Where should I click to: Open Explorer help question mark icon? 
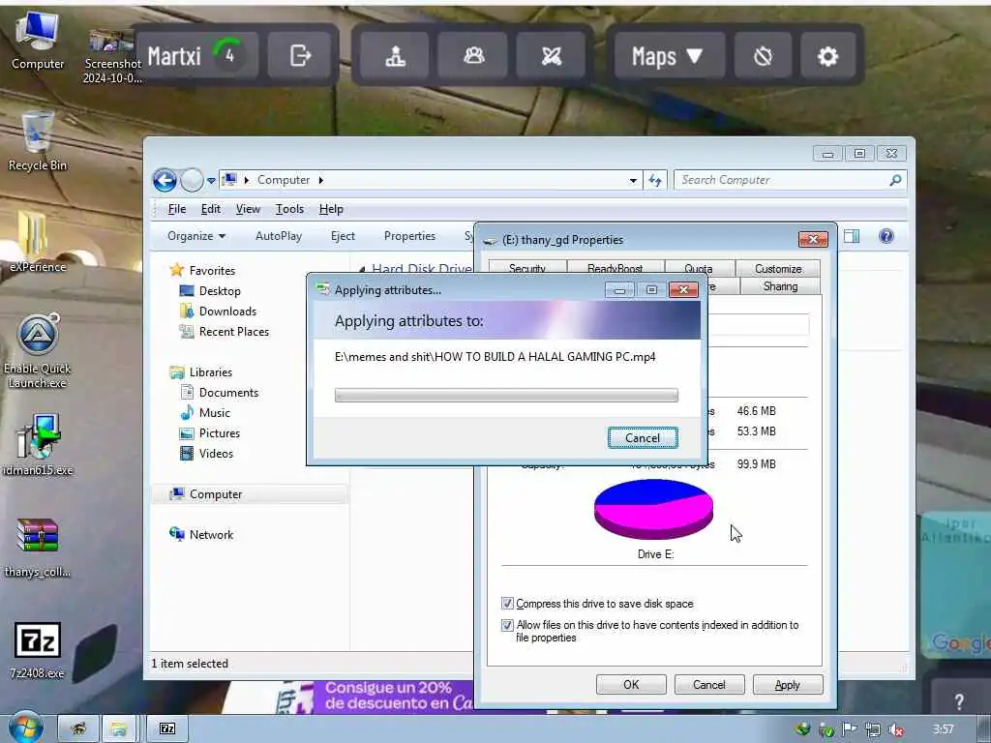tap(886, 236)
